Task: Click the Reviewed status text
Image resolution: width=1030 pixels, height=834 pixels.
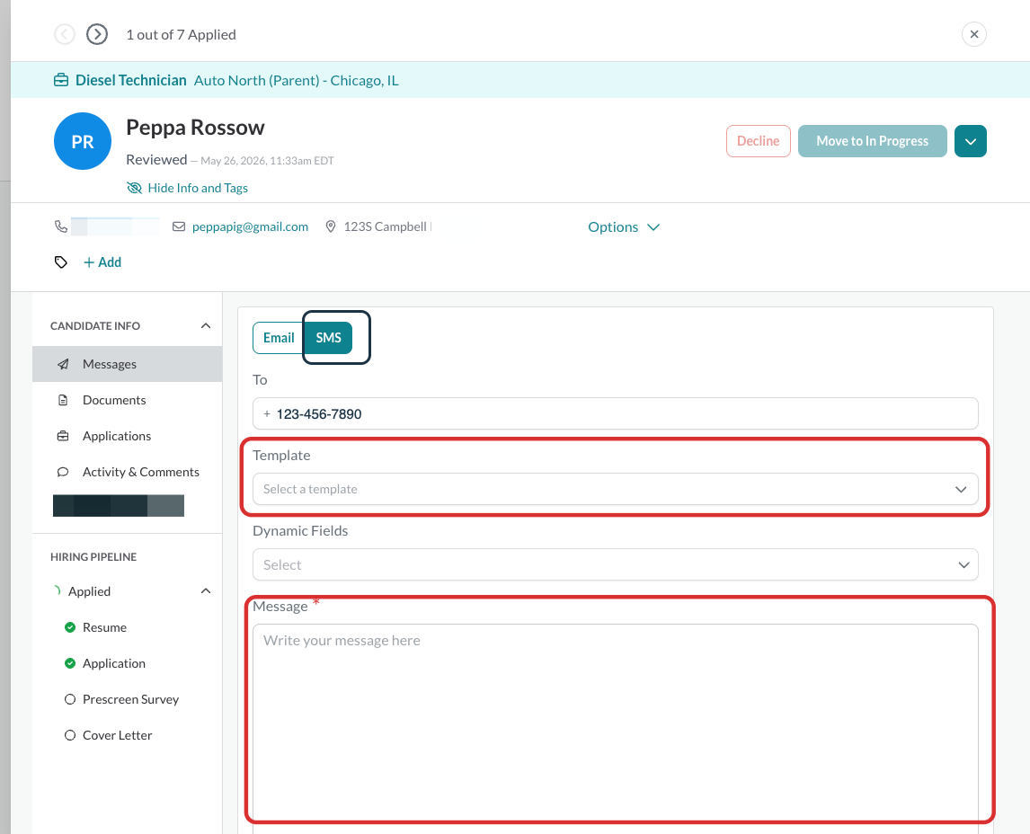Action: (x=156, y=160)
